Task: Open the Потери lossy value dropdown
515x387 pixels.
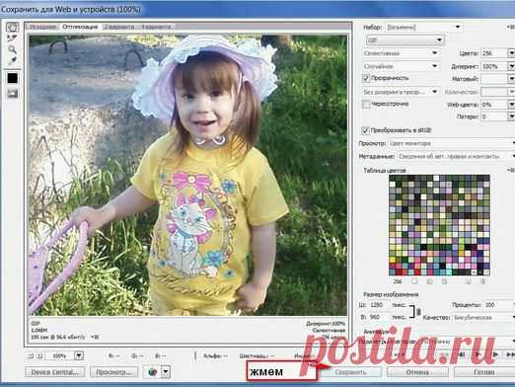Action: (x=511, y=116)
